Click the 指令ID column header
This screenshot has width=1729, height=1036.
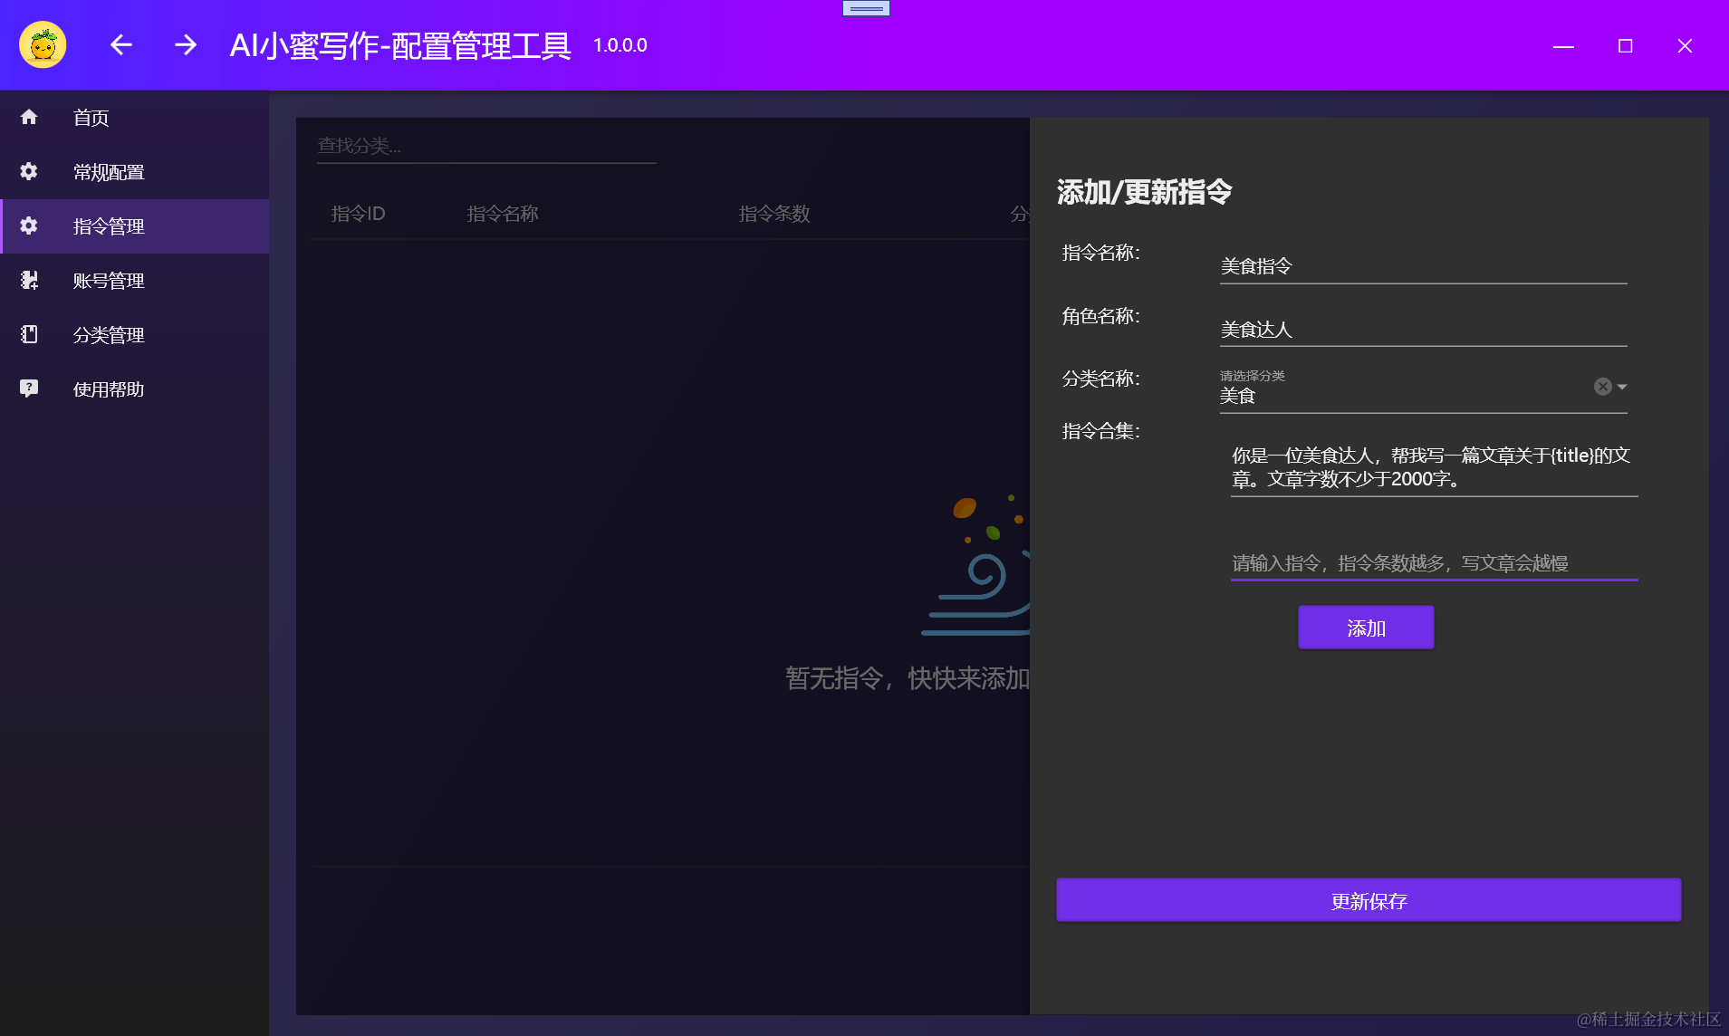click(x=358, y=214)
